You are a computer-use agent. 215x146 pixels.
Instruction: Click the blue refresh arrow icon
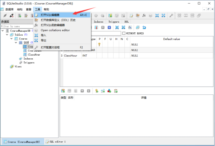(x=144, y=27)
